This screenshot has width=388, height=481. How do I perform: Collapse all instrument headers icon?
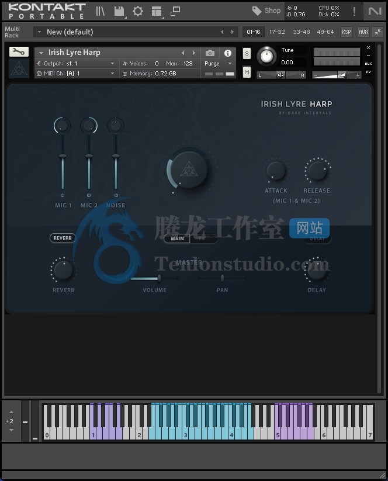tap(378, 32)
